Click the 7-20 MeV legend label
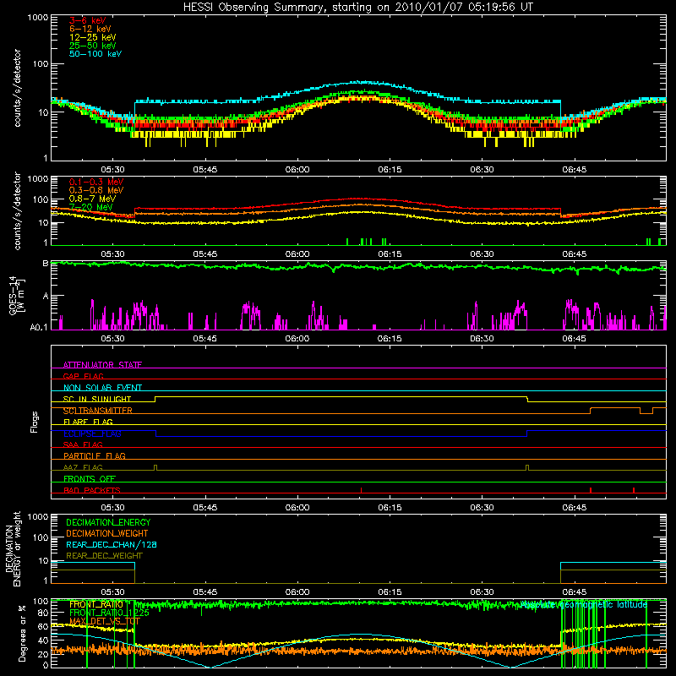 click(x=91, y=207)
